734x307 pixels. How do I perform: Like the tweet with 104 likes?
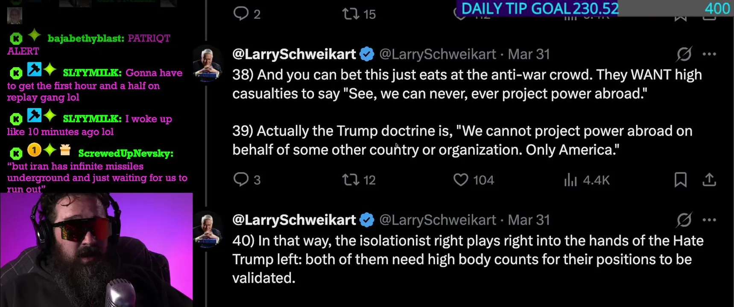pyautogui.click(x=461, y=180)
